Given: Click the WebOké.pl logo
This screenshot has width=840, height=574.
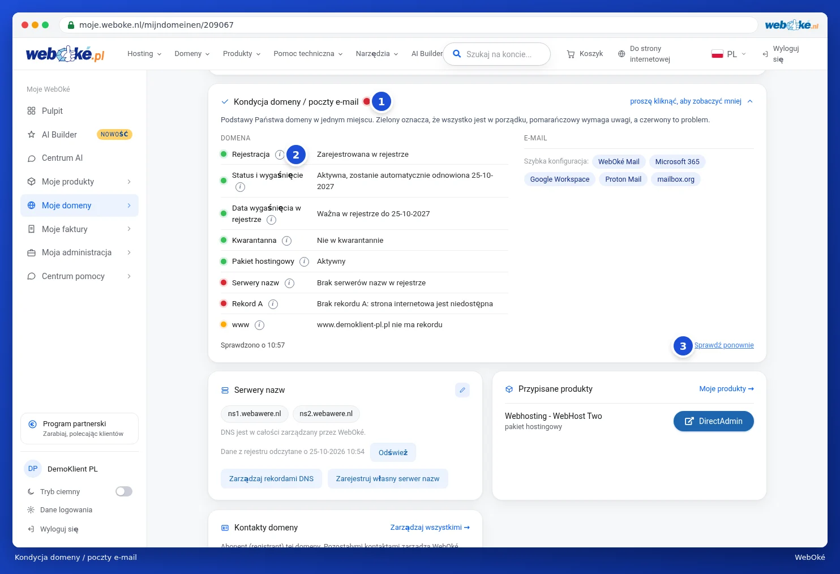Looking at the screenshot, I should pos(65,54).
